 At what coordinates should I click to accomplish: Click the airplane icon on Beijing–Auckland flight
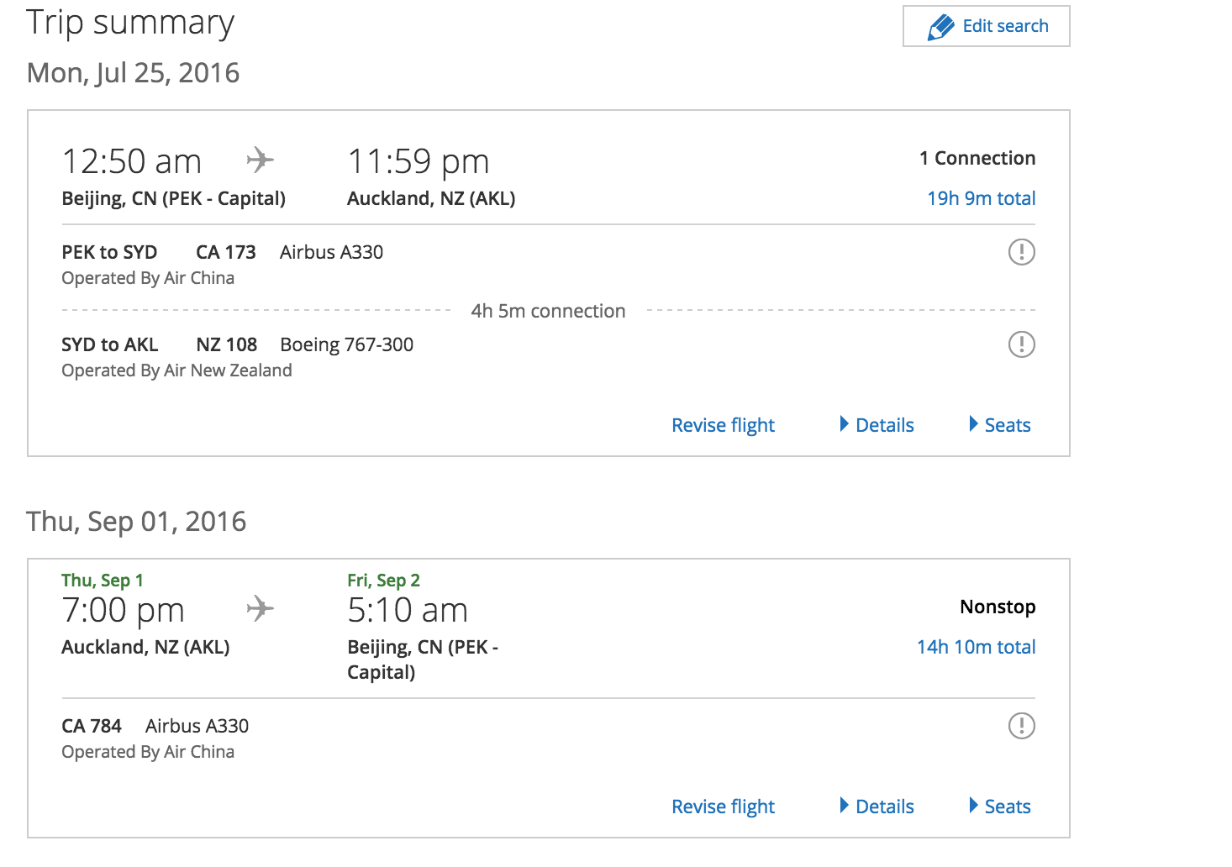[x=261, y=160]
